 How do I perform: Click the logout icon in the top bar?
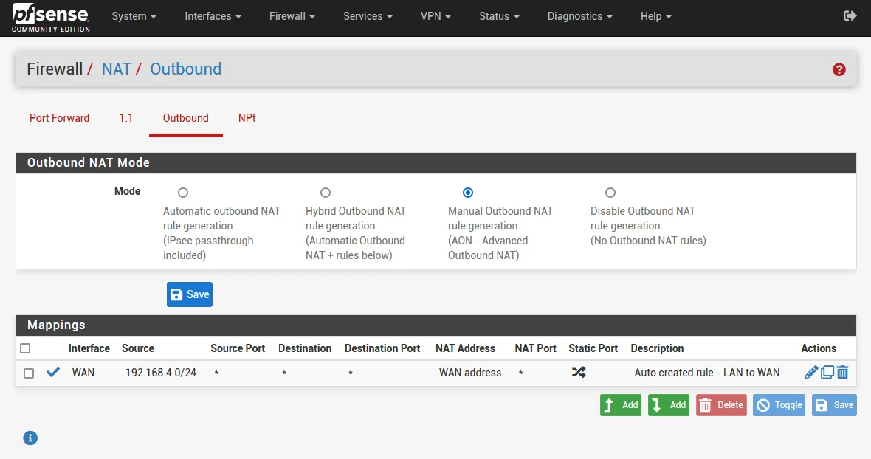click(x=850, y=15)
